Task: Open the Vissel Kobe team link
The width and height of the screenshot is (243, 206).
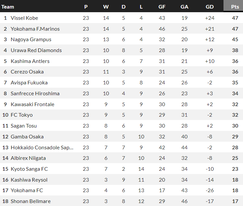Action: (24, 18)
